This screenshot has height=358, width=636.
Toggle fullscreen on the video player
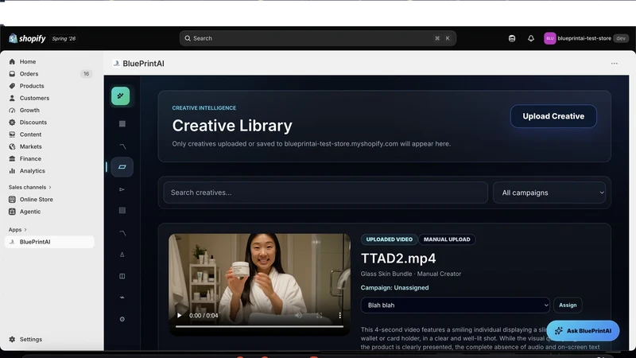point(320,315)
